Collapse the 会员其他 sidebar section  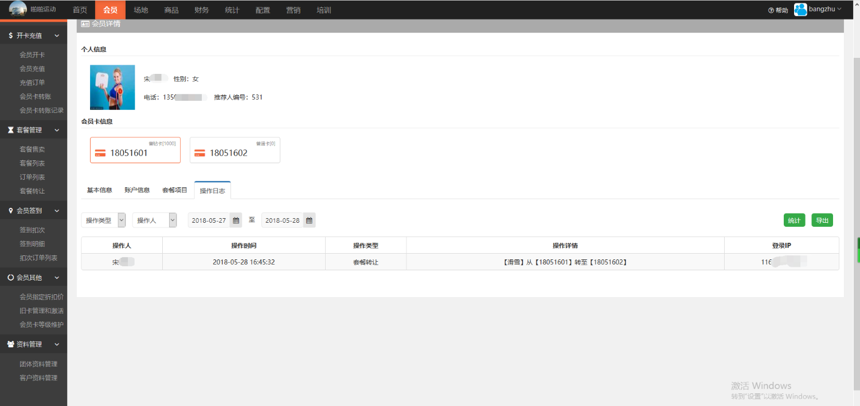coord(33,278)
